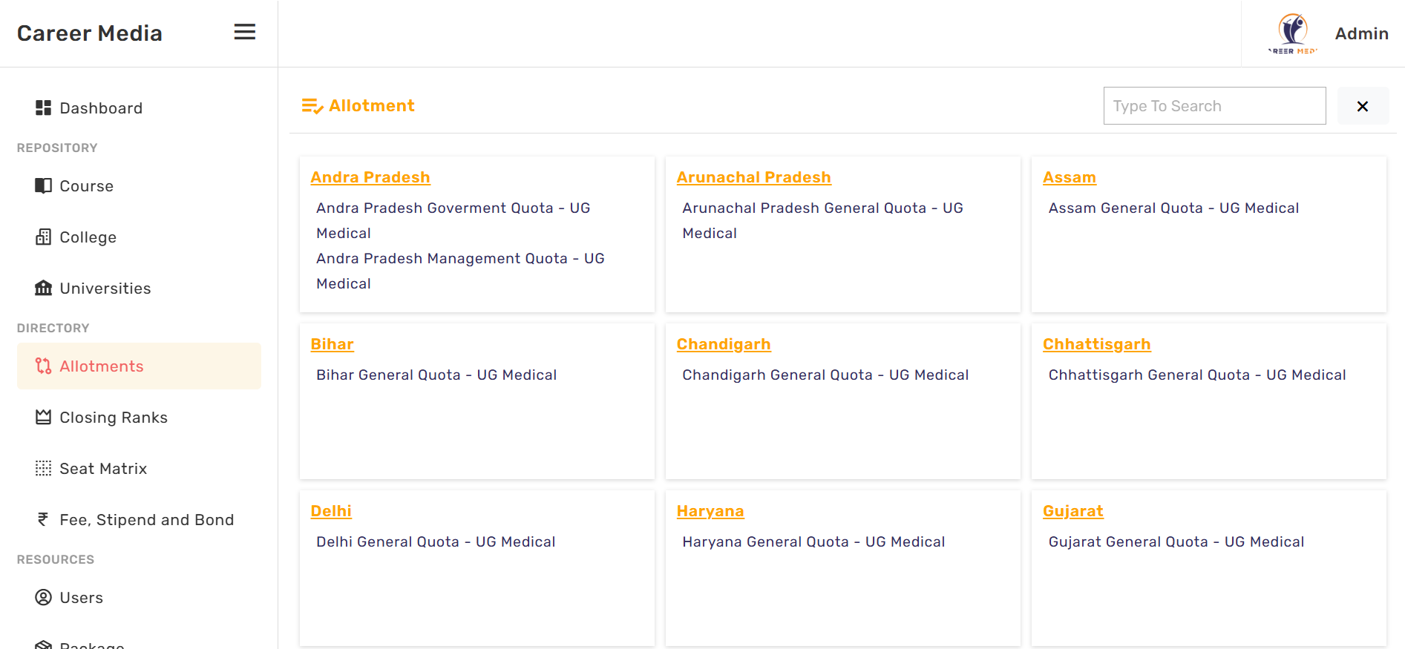Select Andra Pradesh Management Quota entry
This screenshot has height=649, width=1405.
pos(460,271)
